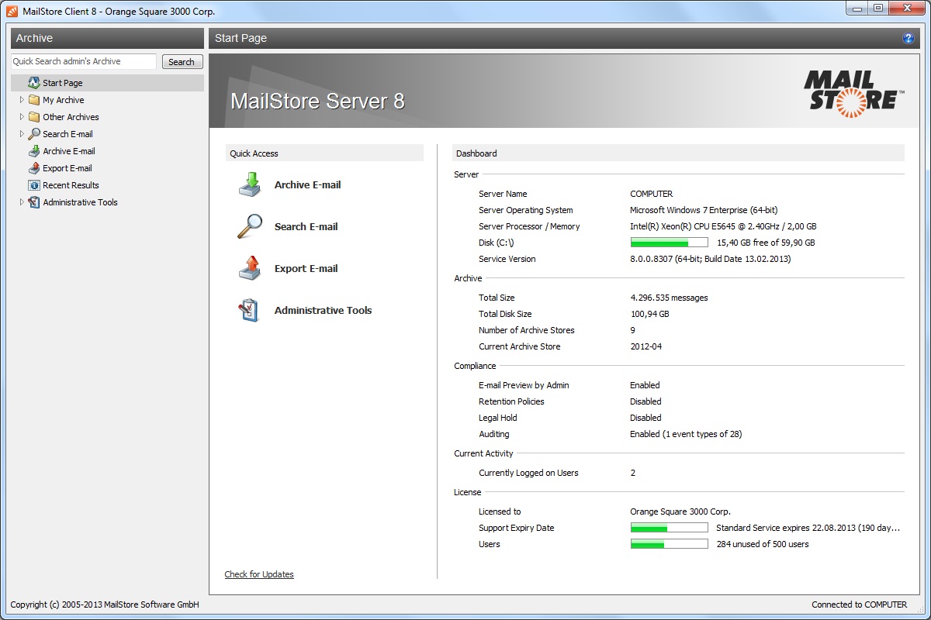The height and width of the screenshot is (620, 931).
Task: Click the Support Expiry Date progress bar
Action: (x=669, y=528)
